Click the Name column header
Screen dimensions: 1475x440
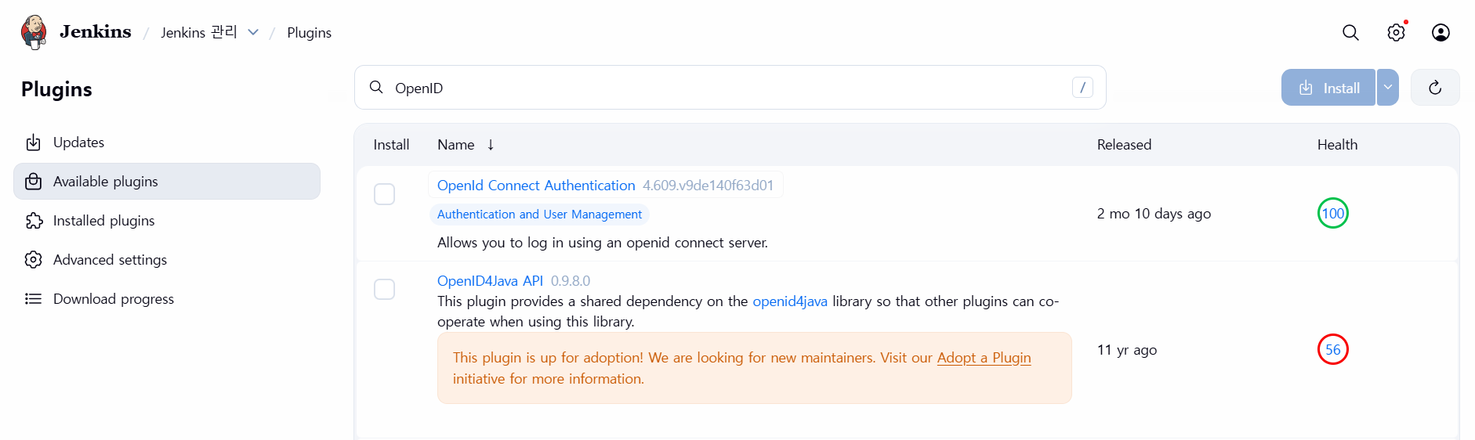point(456,145)
